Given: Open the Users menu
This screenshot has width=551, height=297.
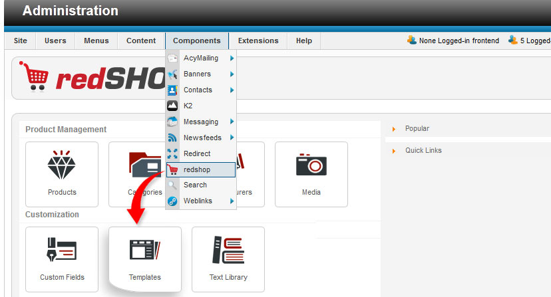Looking at the screenshot, I should [x=55, y=41].
